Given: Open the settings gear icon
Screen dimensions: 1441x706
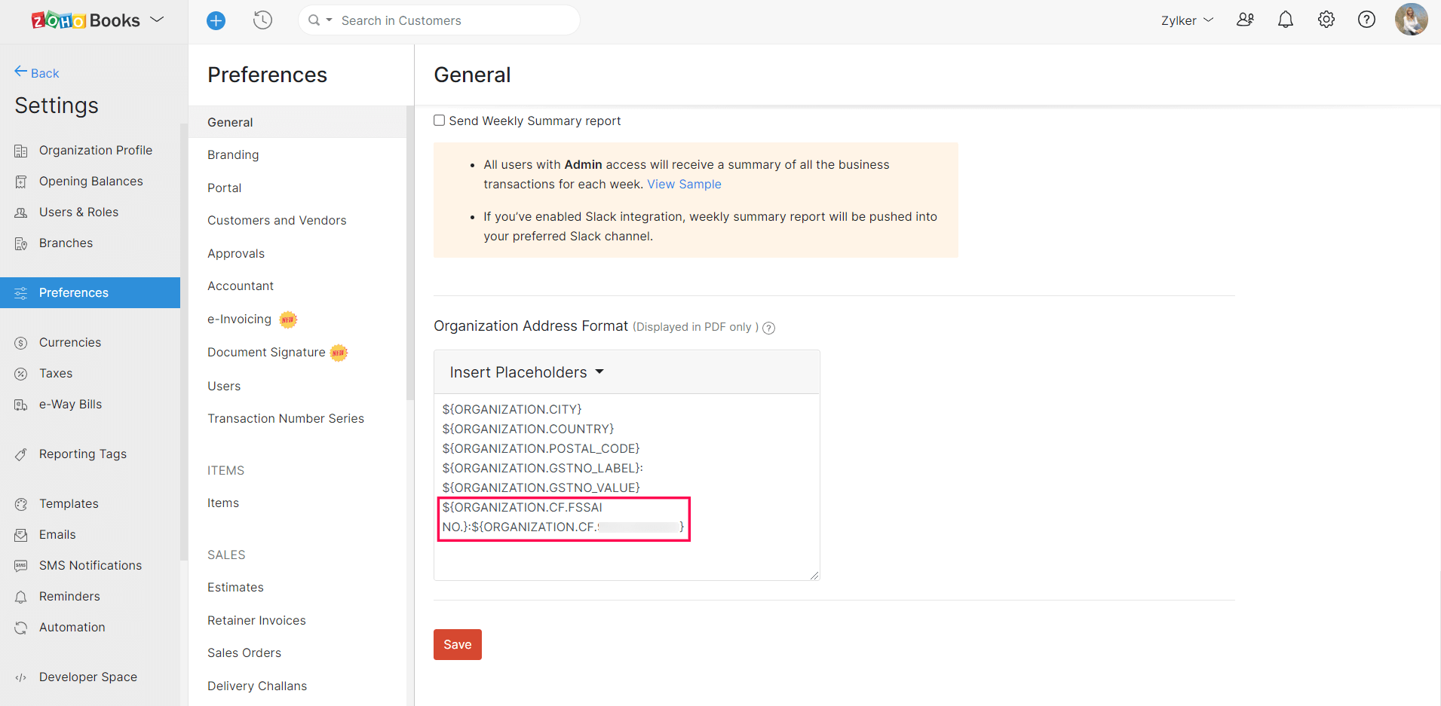Looking at the screenshot, I should click(1326, 20).
